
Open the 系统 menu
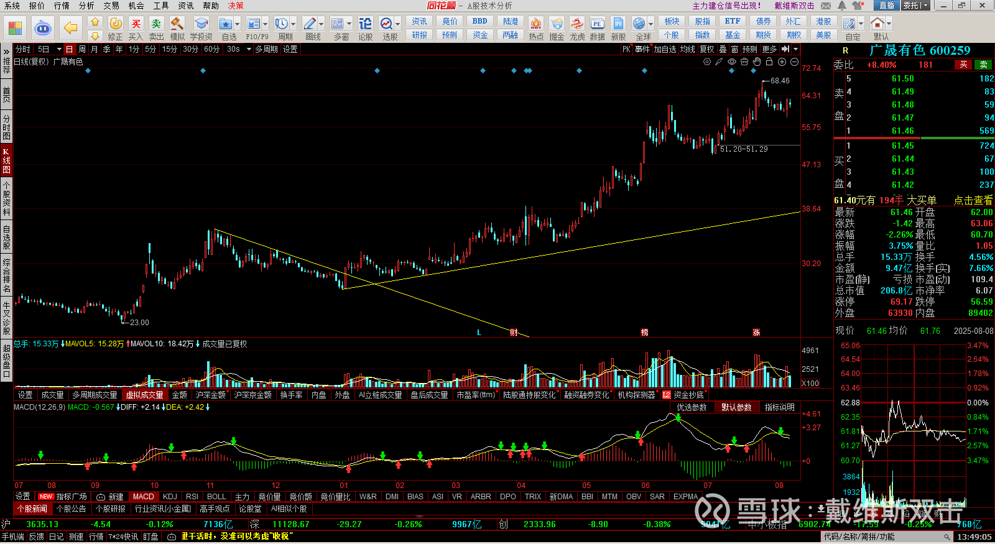[12, 6]
